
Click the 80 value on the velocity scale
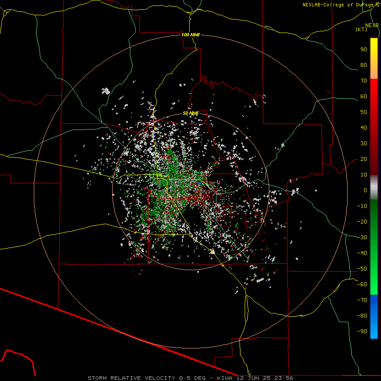(364, 65)
